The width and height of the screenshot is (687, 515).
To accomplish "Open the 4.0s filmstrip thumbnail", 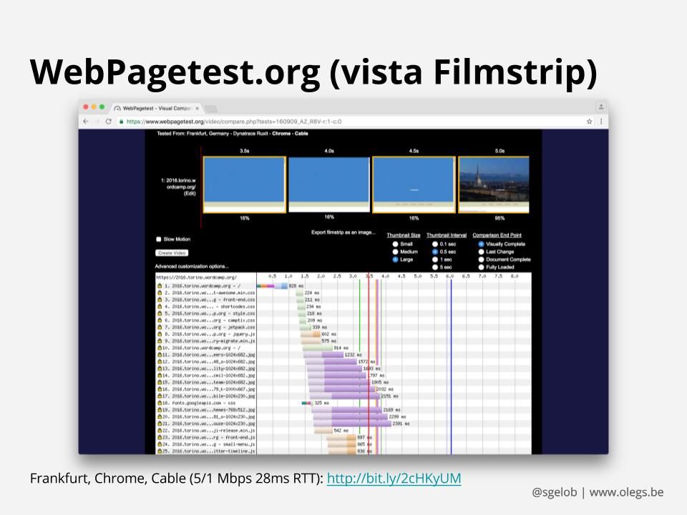I will [329, 185].
